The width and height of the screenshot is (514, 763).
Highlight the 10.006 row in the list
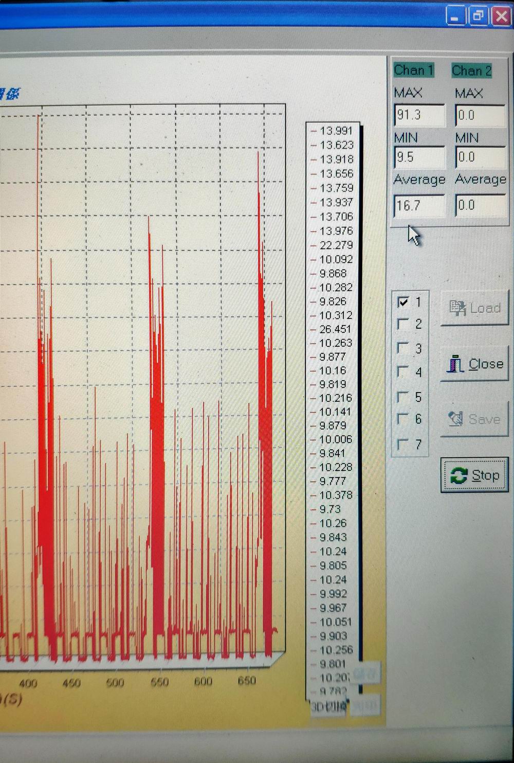tap(336, 439)
